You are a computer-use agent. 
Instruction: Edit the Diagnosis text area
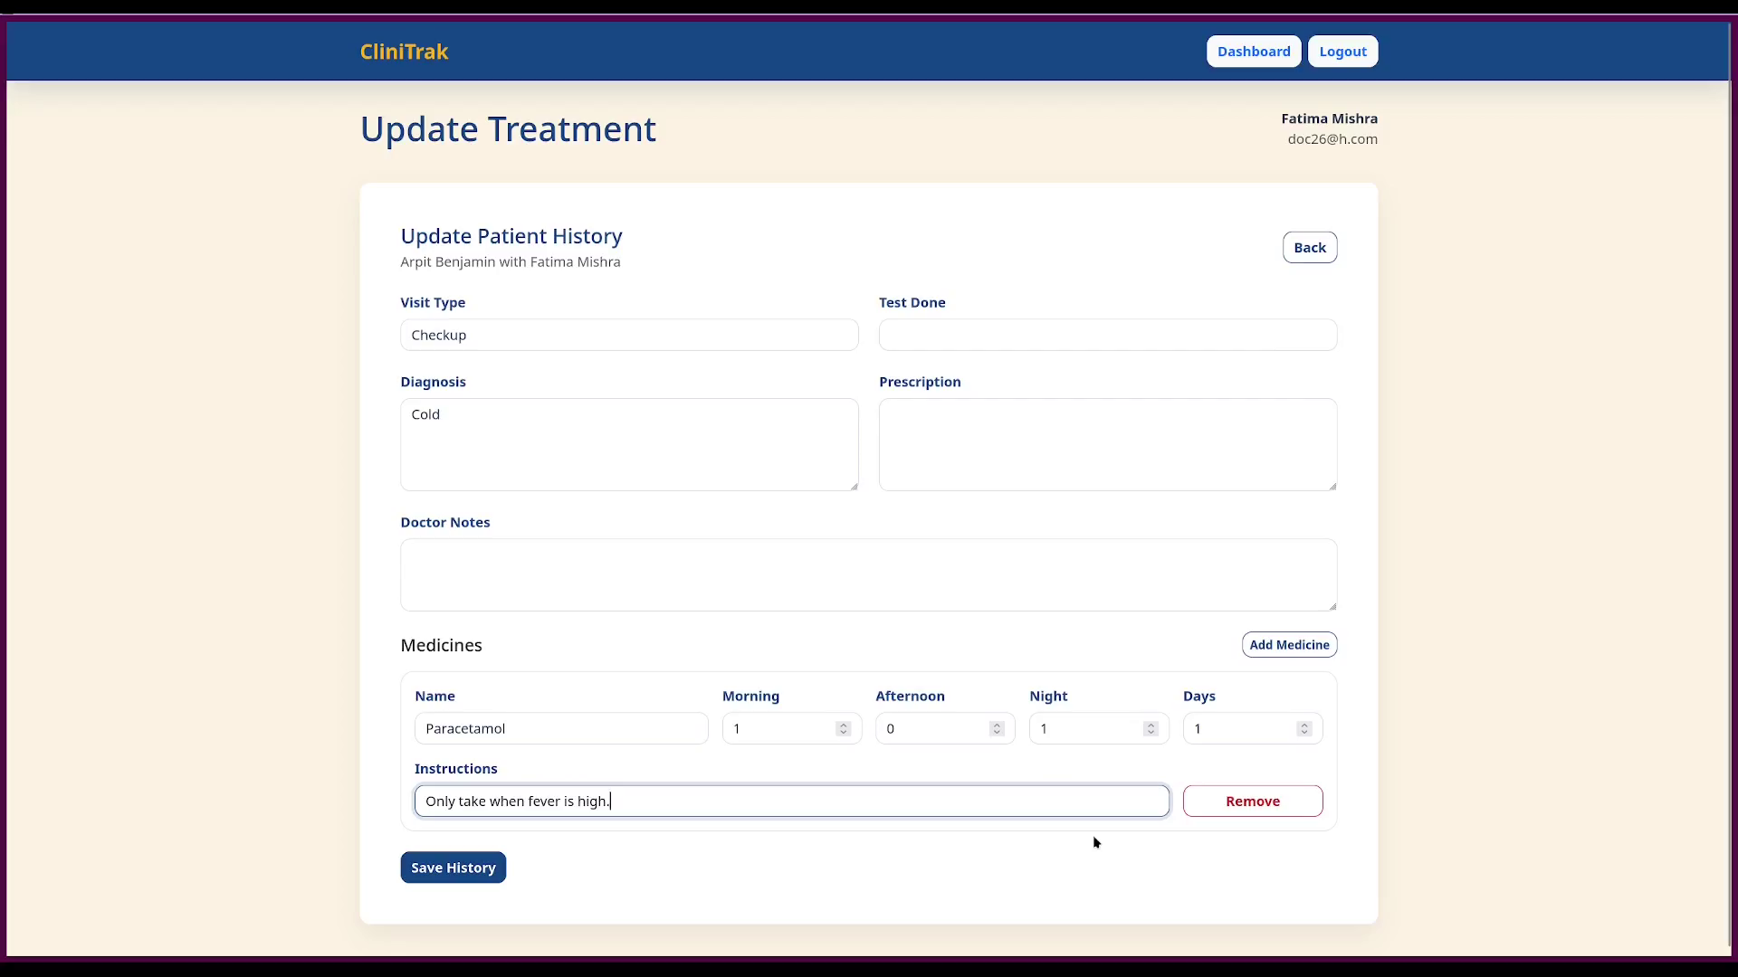629,444
